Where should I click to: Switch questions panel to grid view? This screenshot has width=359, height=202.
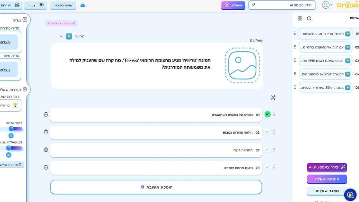[x=300, y=18]
